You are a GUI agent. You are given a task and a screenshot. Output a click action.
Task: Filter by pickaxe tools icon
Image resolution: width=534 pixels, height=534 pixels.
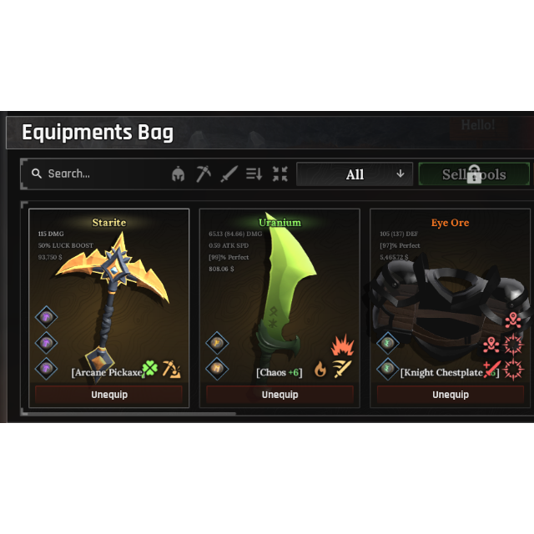204,174
